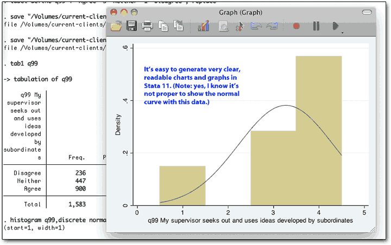The height and width of the screenshot is (245, 391).
Task: Save the graph using the floppy disk icon
Action: [131, 26]
